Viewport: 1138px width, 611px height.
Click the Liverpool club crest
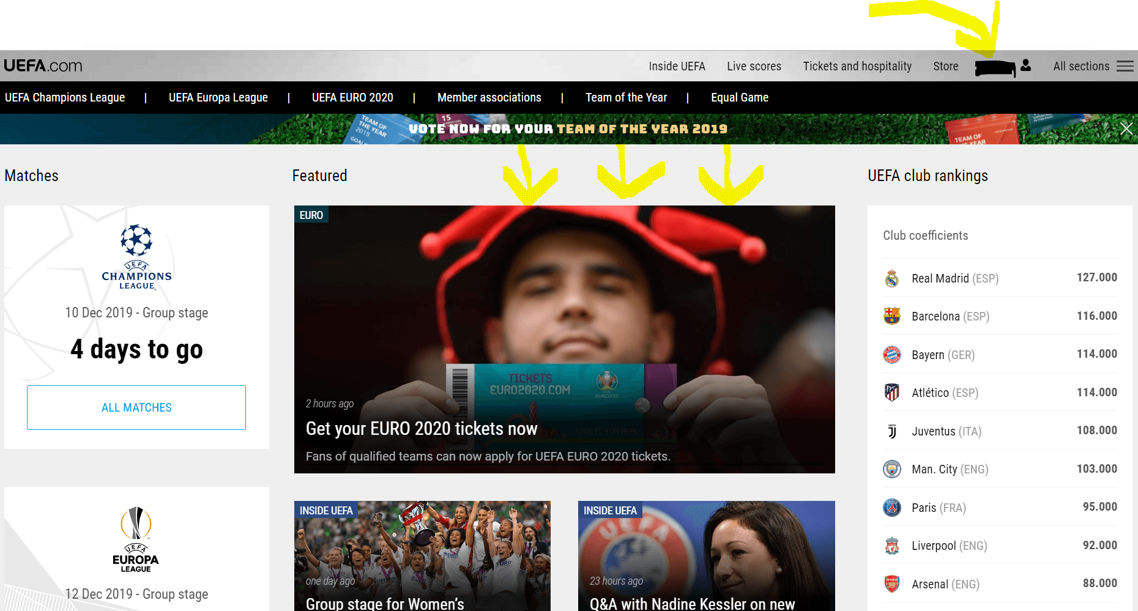coord(892,546)
